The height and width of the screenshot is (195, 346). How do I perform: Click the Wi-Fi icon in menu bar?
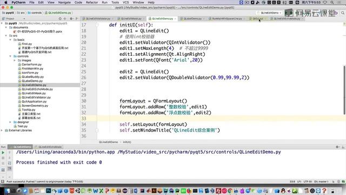[325, 2]
